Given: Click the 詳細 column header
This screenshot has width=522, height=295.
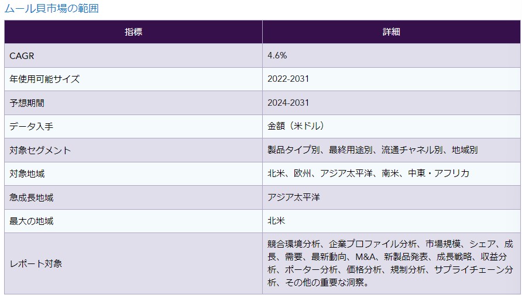Looking at the screenshot, I should point(391,32).
